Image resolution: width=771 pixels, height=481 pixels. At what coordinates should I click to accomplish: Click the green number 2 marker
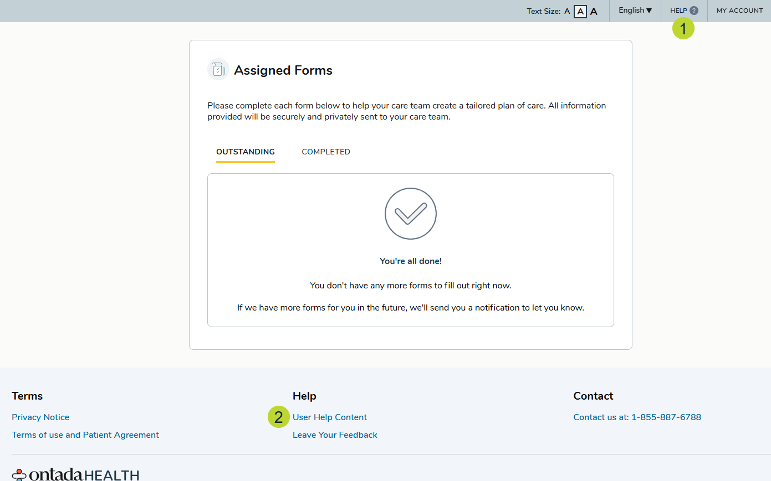(278, 417)
